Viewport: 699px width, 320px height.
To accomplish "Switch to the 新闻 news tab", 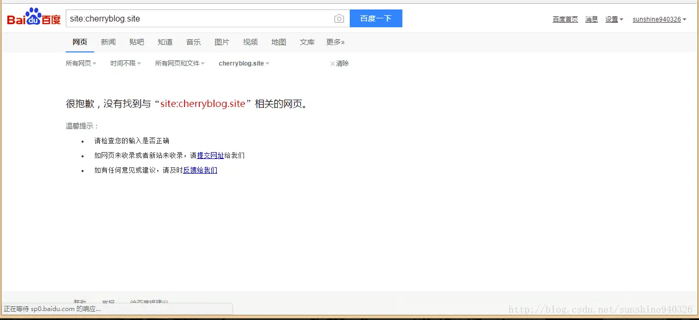I will click(x=108, y=42).
